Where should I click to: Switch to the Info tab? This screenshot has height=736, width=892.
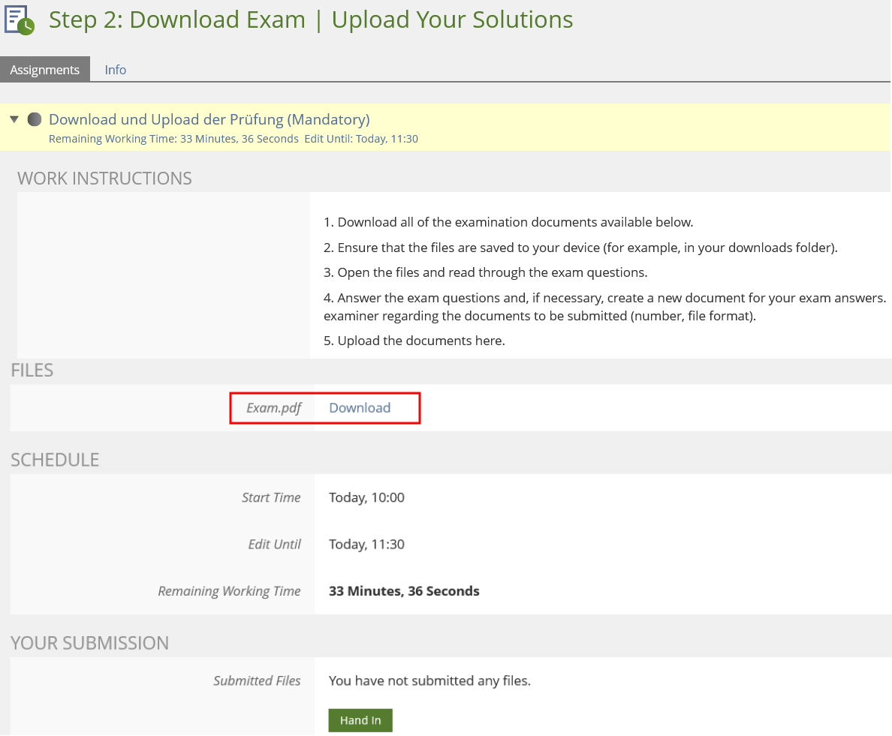[x=115, y=70]
